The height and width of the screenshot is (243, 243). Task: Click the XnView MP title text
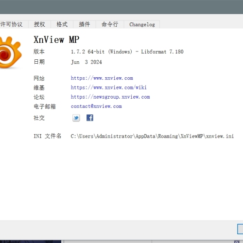pos(56,40)
